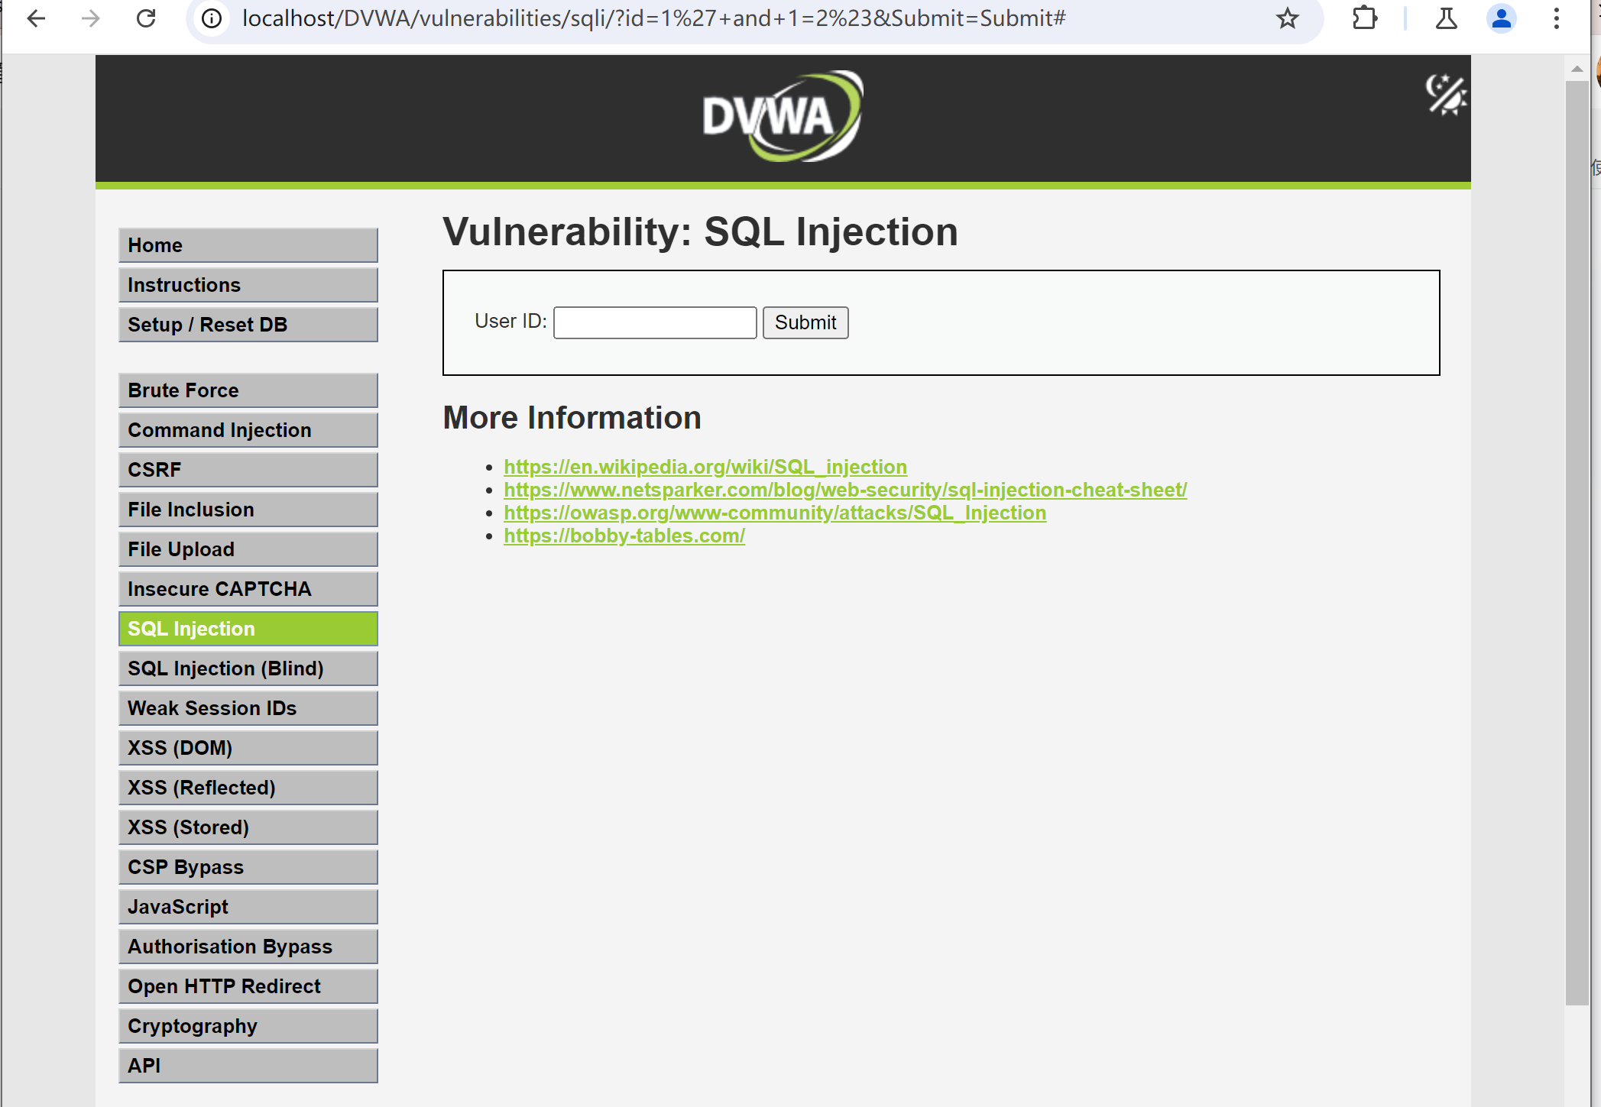Click the User ID input field
This screenshot has height=1107, width=1601.
(654, 322)
